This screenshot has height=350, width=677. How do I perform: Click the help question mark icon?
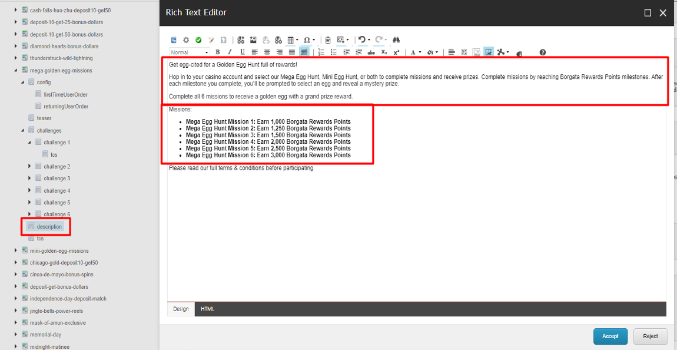[543, 52]
